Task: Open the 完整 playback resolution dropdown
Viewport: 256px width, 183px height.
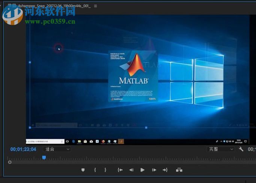Action: click(x=221, y=149)
